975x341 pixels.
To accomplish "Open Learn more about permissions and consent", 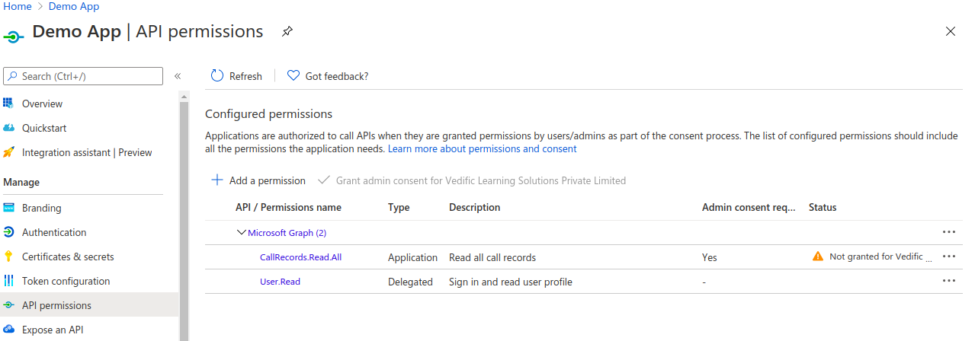I will point(482,149).
